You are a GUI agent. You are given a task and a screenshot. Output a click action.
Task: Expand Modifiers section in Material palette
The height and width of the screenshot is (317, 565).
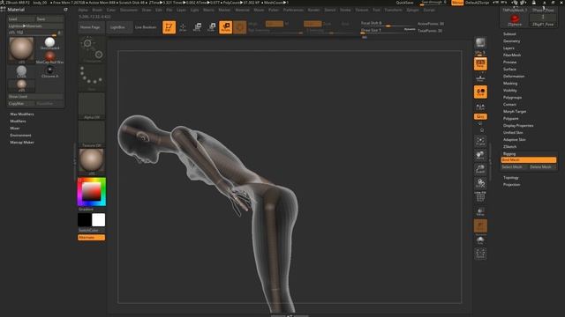coord(18,122)
